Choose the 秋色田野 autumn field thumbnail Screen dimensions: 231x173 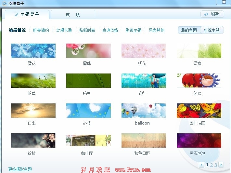coord(144,140)
